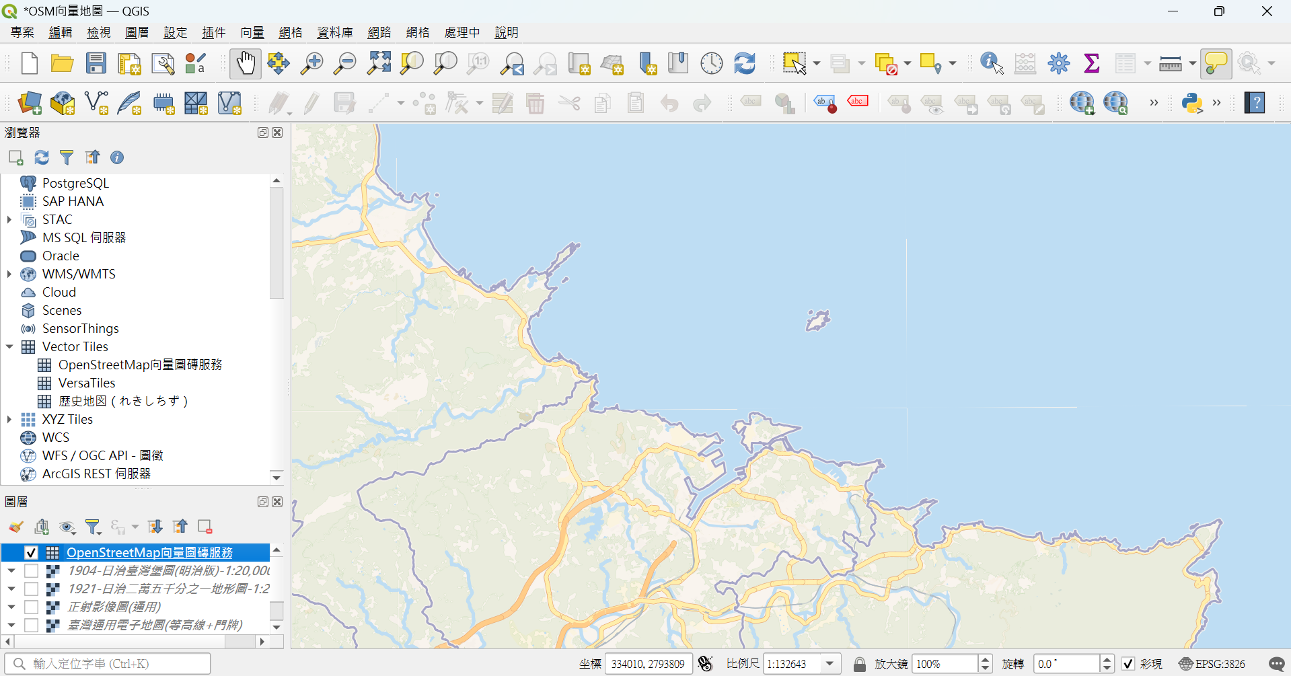
Task: Select PostgreSQL in Browser panel
Action: (x=75, y=183)
